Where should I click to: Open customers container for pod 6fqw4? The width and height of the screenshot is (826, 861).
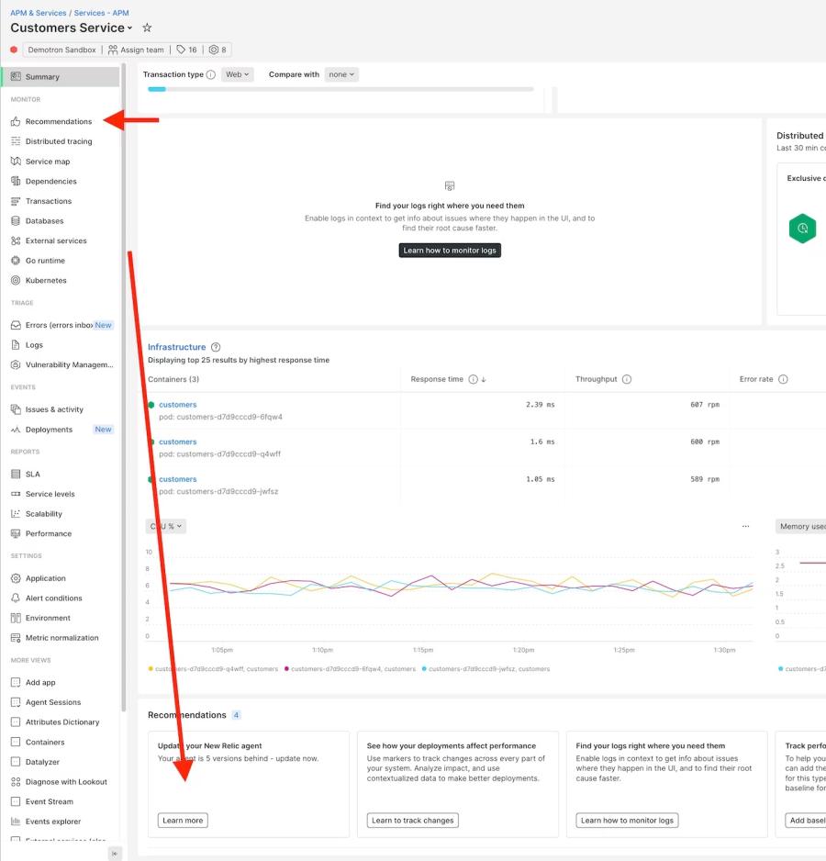(x=178, y=405)
